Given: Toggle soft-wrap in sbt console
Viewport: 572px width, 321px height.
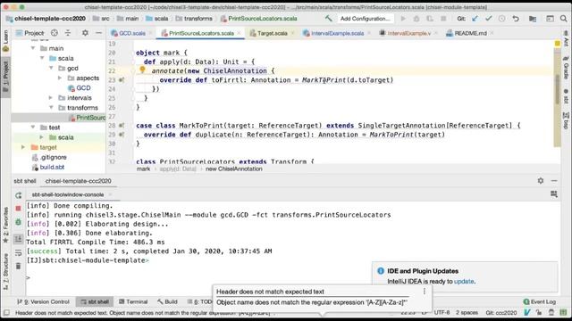Looking at the screenshot, I should pyautogui.click(x=18, y=252).
